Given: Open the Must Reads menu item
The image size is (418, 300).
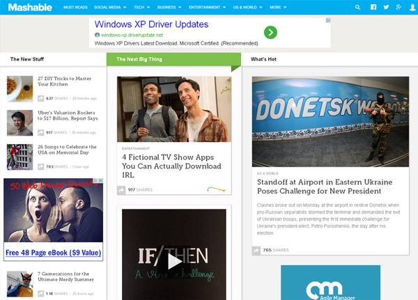Looking at the screenshot, I should (75, 7).
